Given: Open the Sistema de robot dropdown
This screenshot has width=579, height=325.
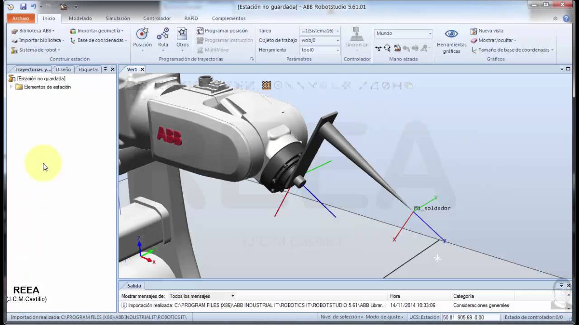Looking at the screenshot, I should pyautogui.click(x=36, y=50).
